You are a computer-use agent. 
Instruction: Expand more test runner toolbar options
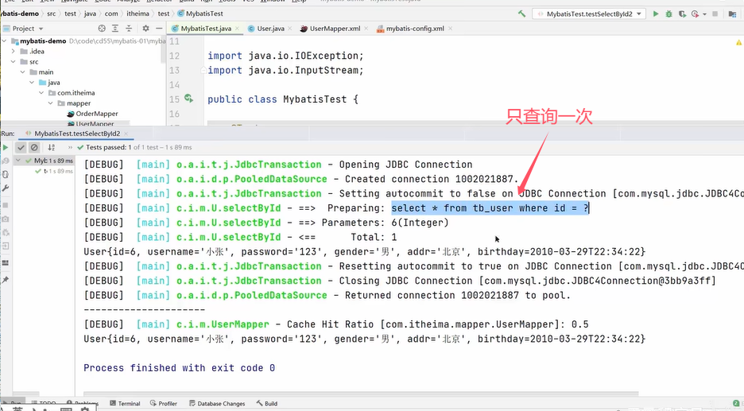tap(70, 148)
